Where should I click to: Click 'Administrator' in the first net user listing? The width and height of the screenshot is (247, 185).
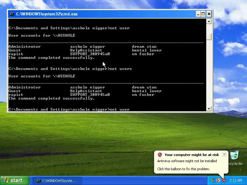(x=25, y=47)
